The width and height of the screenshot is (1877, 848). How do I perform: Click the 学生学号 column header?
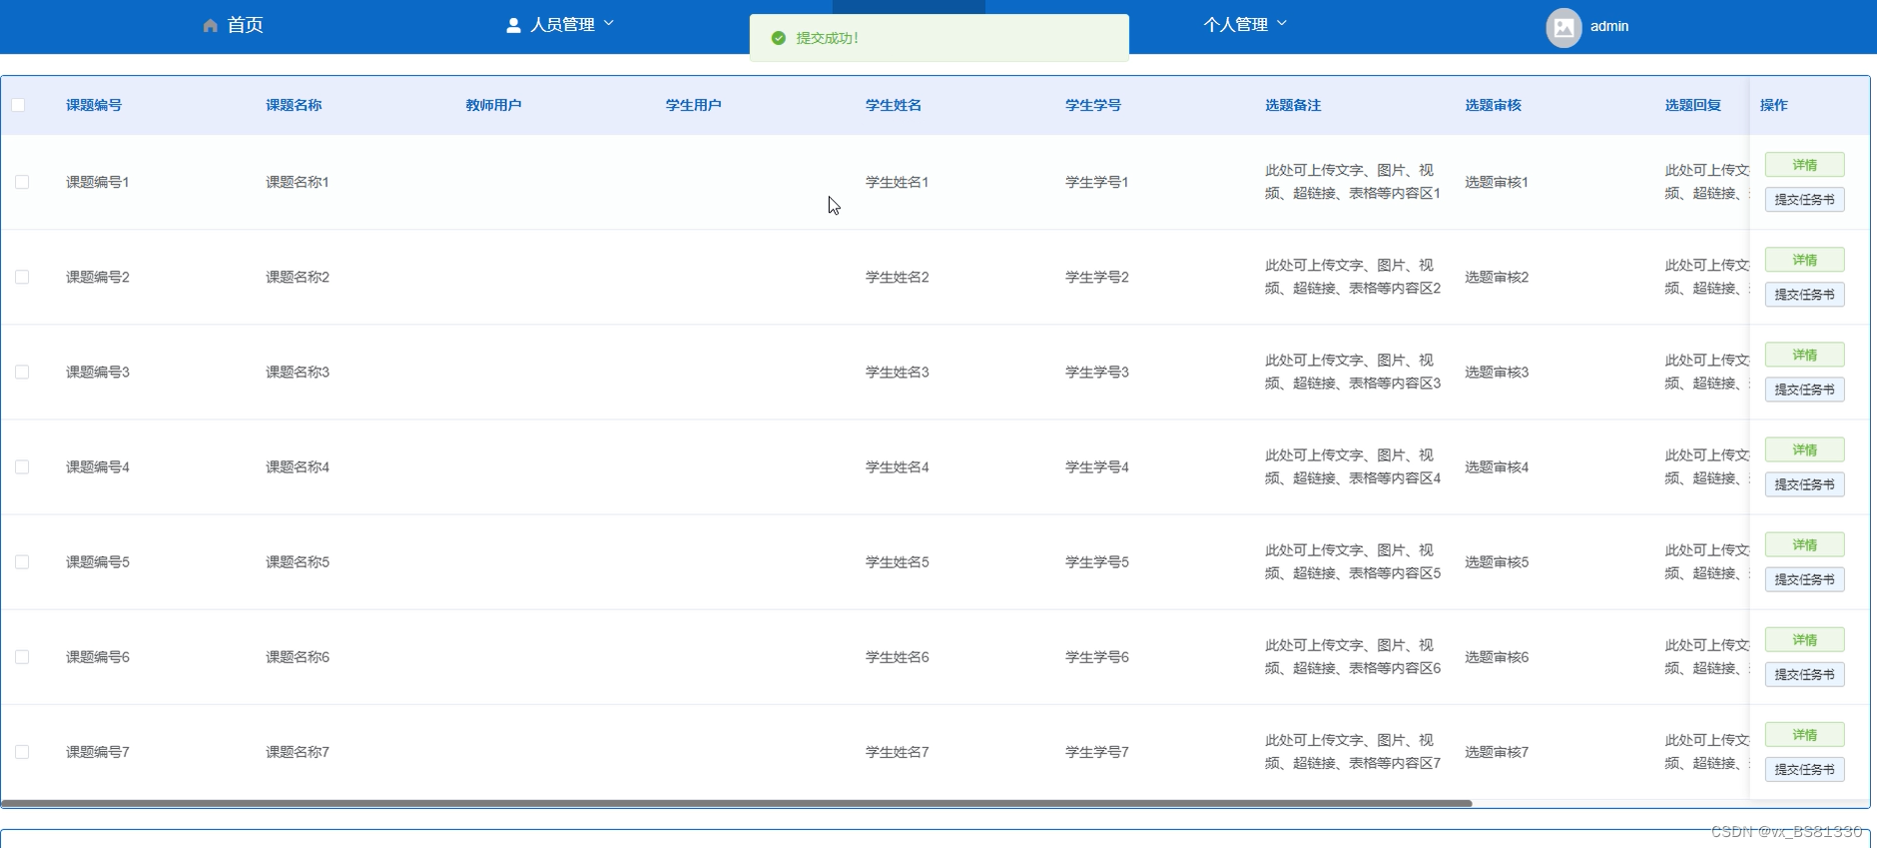(x=1093, y=105)
